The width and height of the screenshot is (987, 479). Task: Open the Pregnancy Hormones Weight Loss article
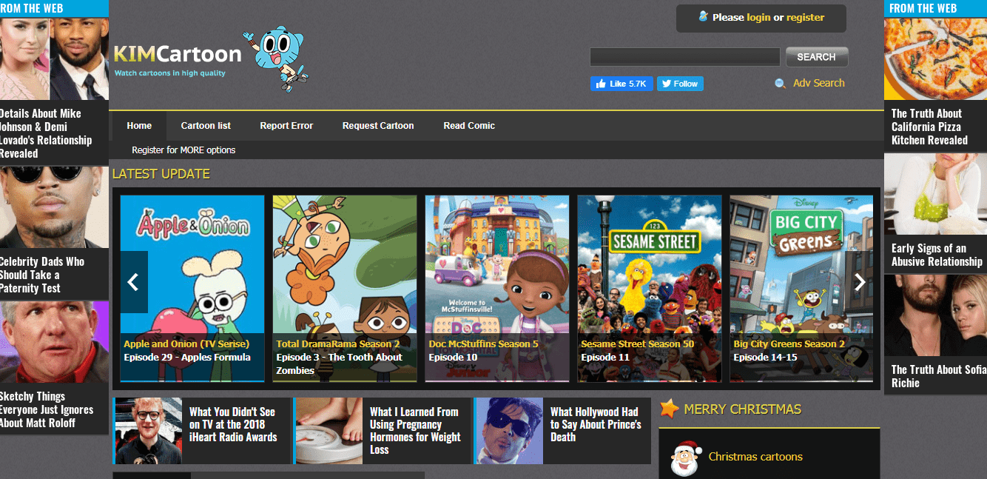click(414, 430)
